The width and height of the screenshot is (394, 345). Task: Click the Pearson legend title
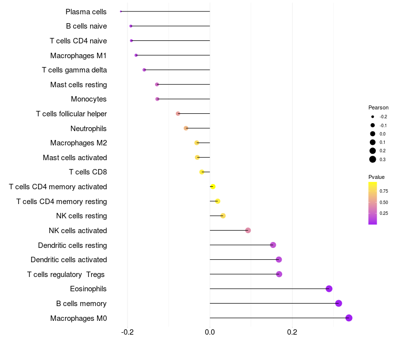pos(378,107)
